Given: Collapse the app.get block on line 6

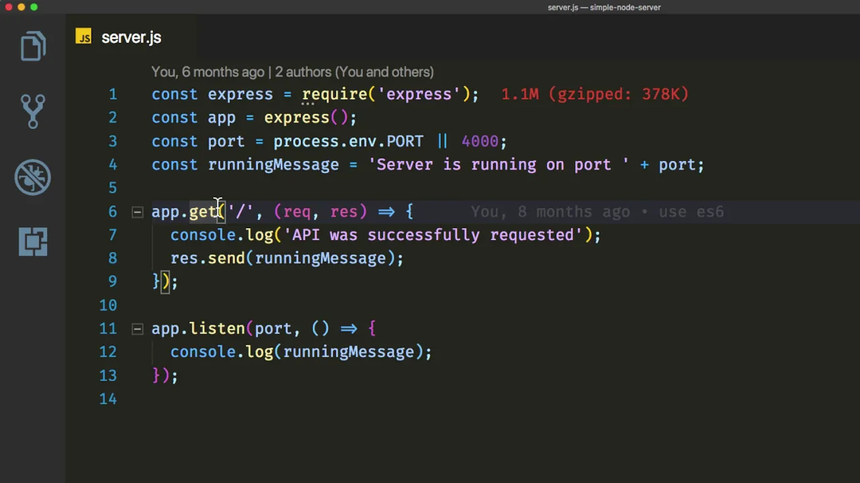Looking at the screenshot, I should click(x=137, y=212).
